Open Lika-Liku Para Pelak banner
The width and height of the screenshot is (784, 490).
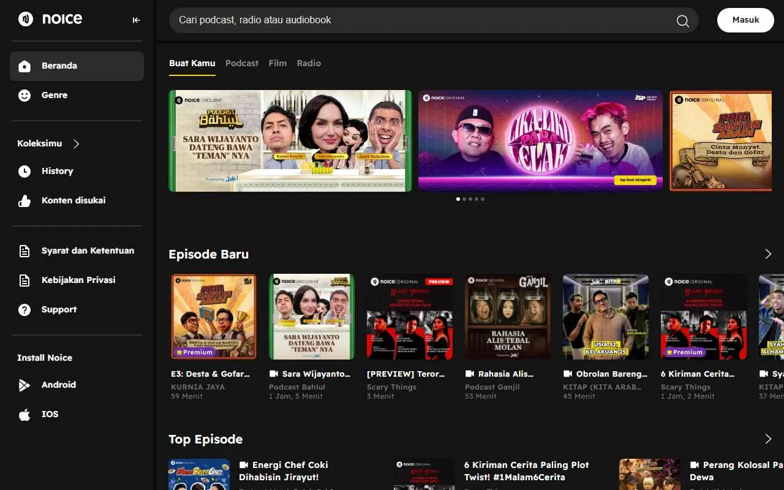540,141
